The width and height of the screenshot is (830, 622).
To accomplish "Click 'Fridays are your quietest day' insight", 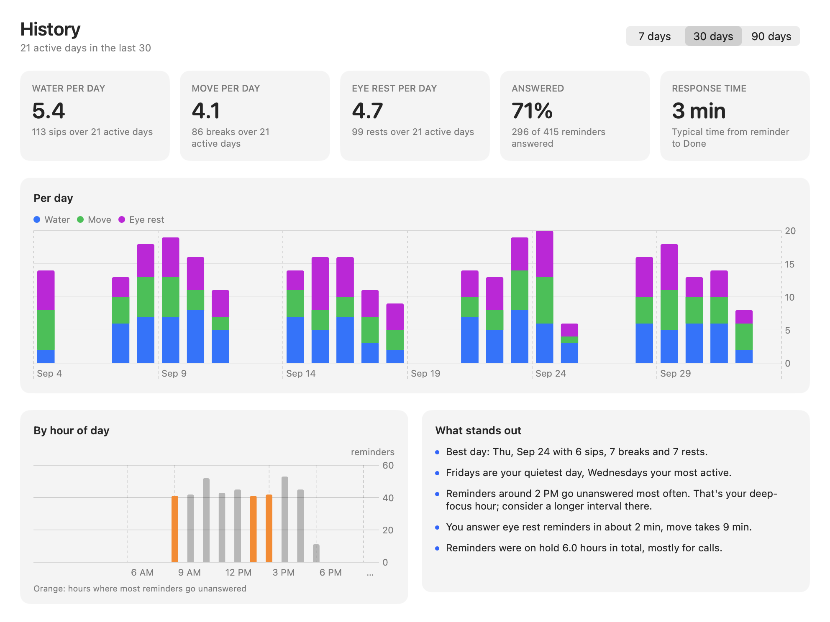I will pos(589,473).
